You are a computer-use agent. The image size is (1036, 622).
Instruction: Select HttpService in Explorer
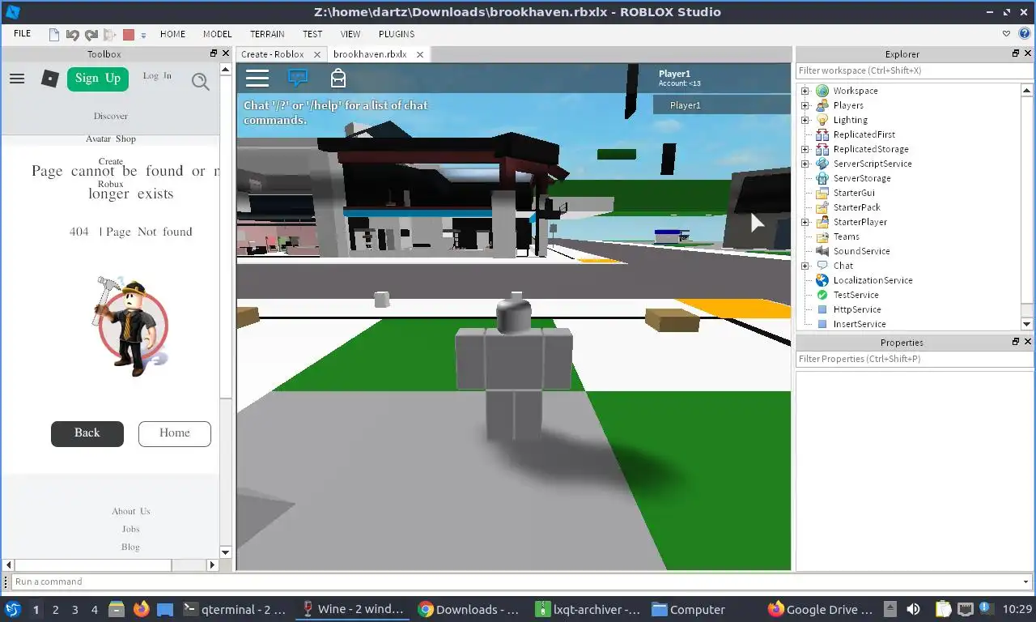click(x=857, y=309)
